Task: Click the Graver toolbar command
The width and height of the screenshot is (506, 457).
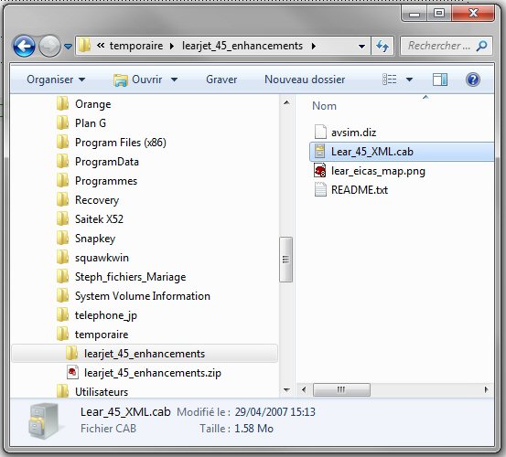Action: tap(221, 80)
